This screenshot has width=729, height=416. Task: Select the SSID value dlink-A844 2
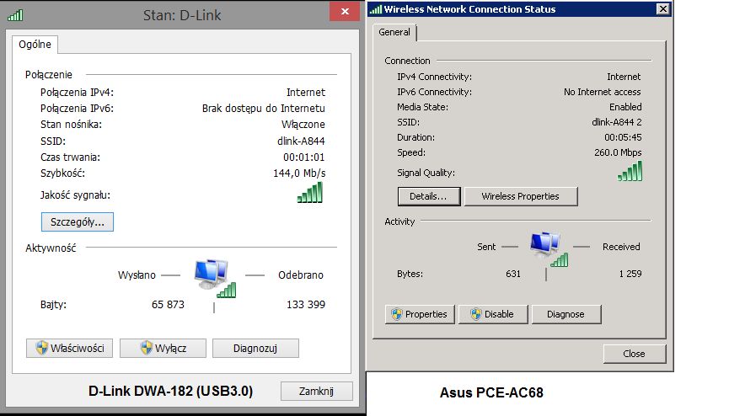click(616, 122)
